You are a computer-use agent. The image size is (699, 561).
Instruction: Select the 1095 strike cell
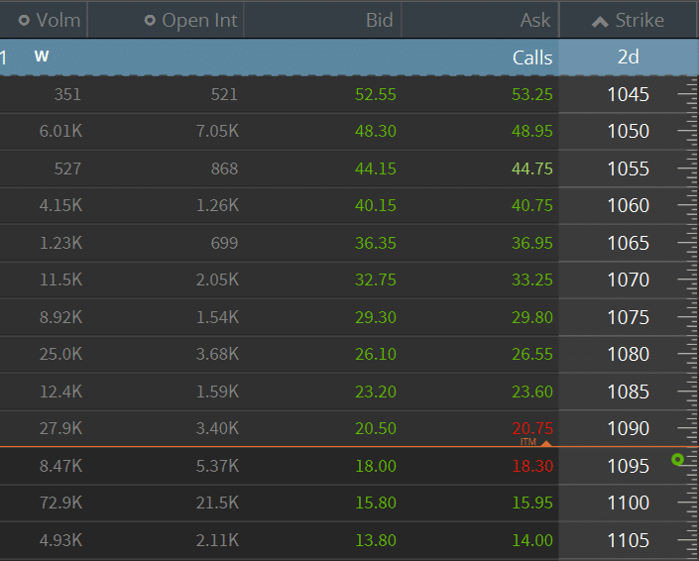pyautogui.click(x=628, y=466)
